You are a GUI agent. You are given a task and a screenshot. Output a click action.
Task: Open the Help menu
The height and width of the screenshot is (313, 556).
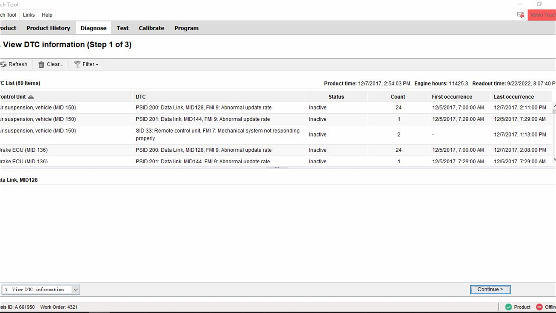47,15
